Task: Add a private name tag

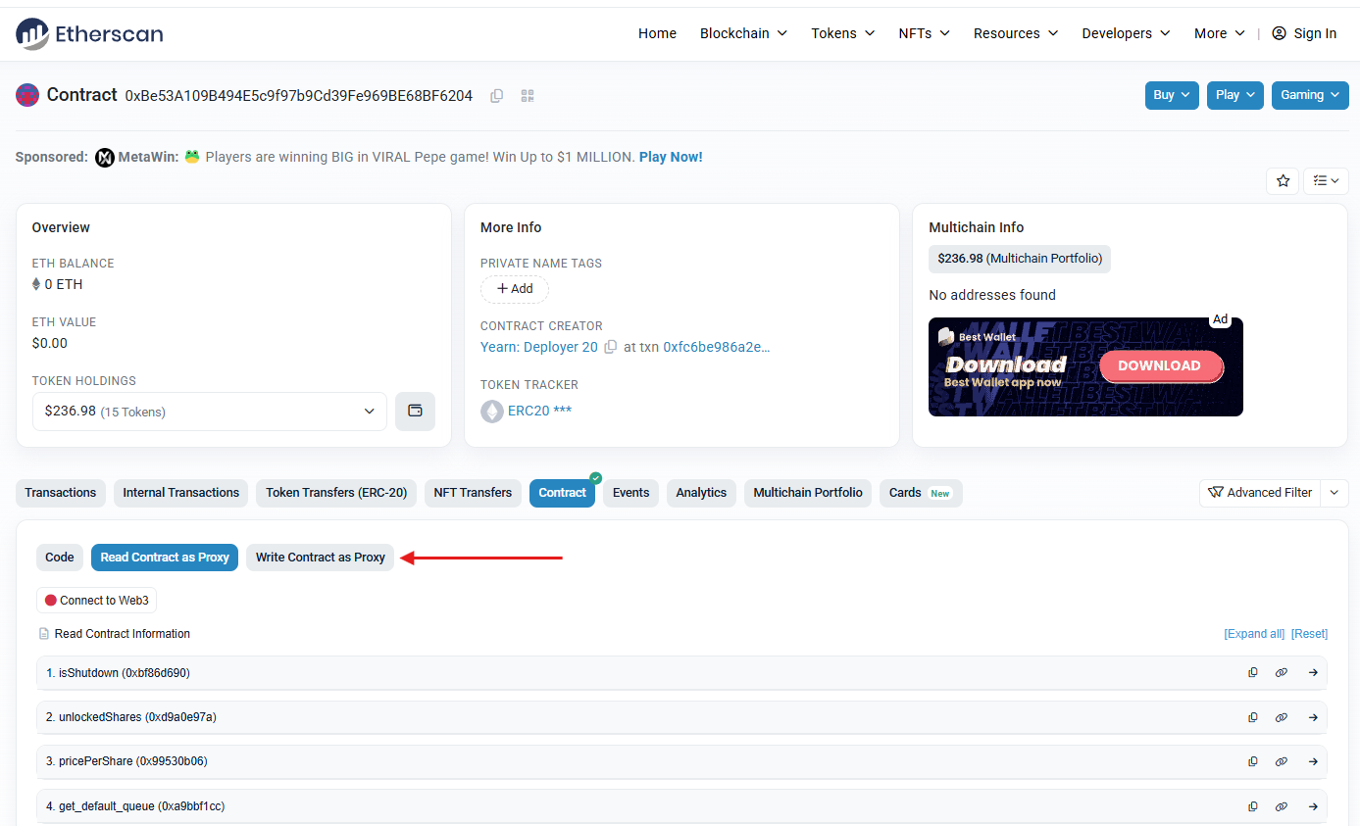Action: 514,289
